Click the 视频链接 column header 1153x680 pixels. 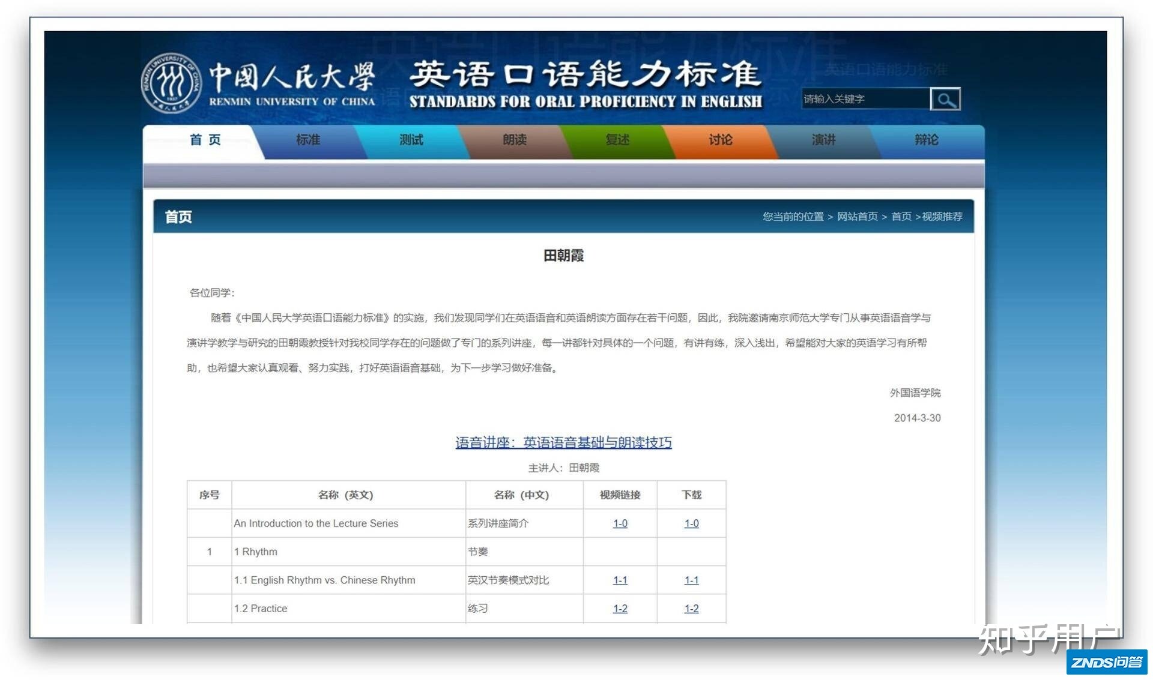(620, 495)
